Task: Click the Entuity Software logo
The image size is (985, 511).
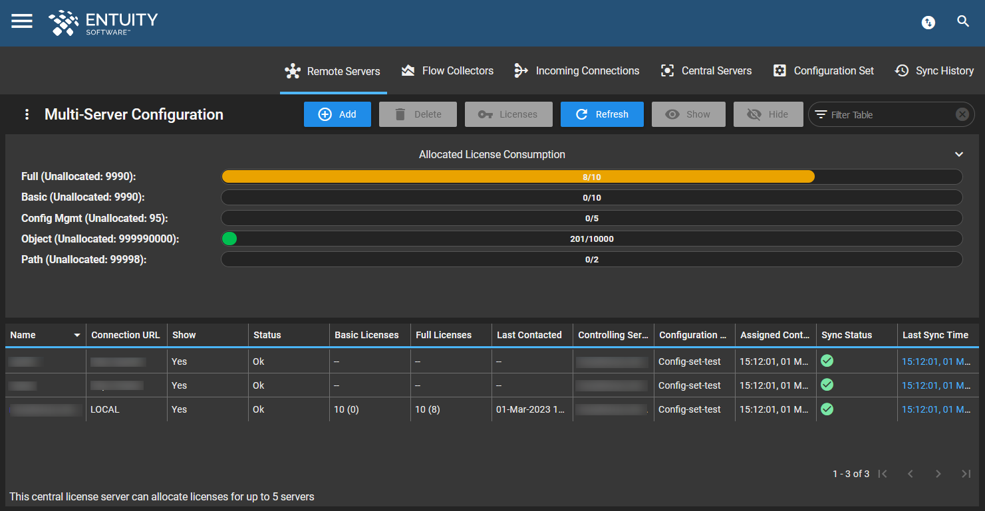Action: coord(103,23)
